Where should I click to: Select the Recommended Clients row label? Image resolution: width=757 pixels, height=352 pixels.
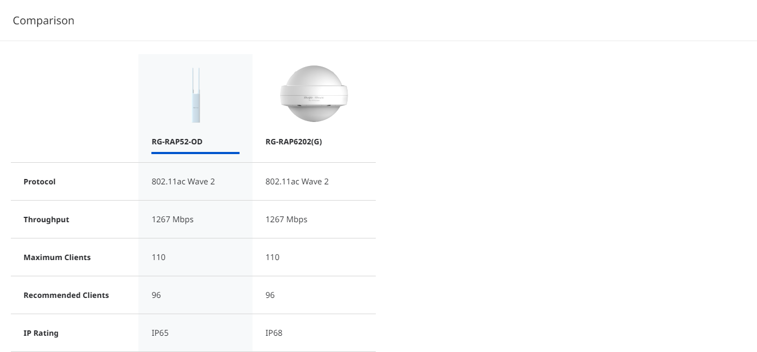click(67, 295)
